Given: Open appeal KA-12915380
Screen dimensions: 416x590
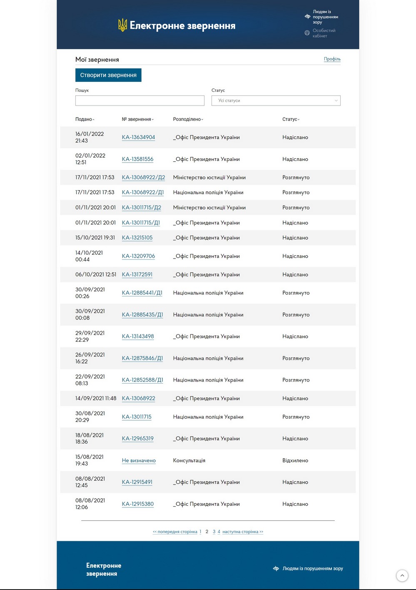Looking at the screenshot, I should tap(138, 504).
